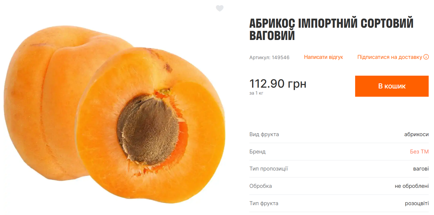Open the 'Без ТМ' brand link
Screen dimensions: 434x215
pos(419,152)
